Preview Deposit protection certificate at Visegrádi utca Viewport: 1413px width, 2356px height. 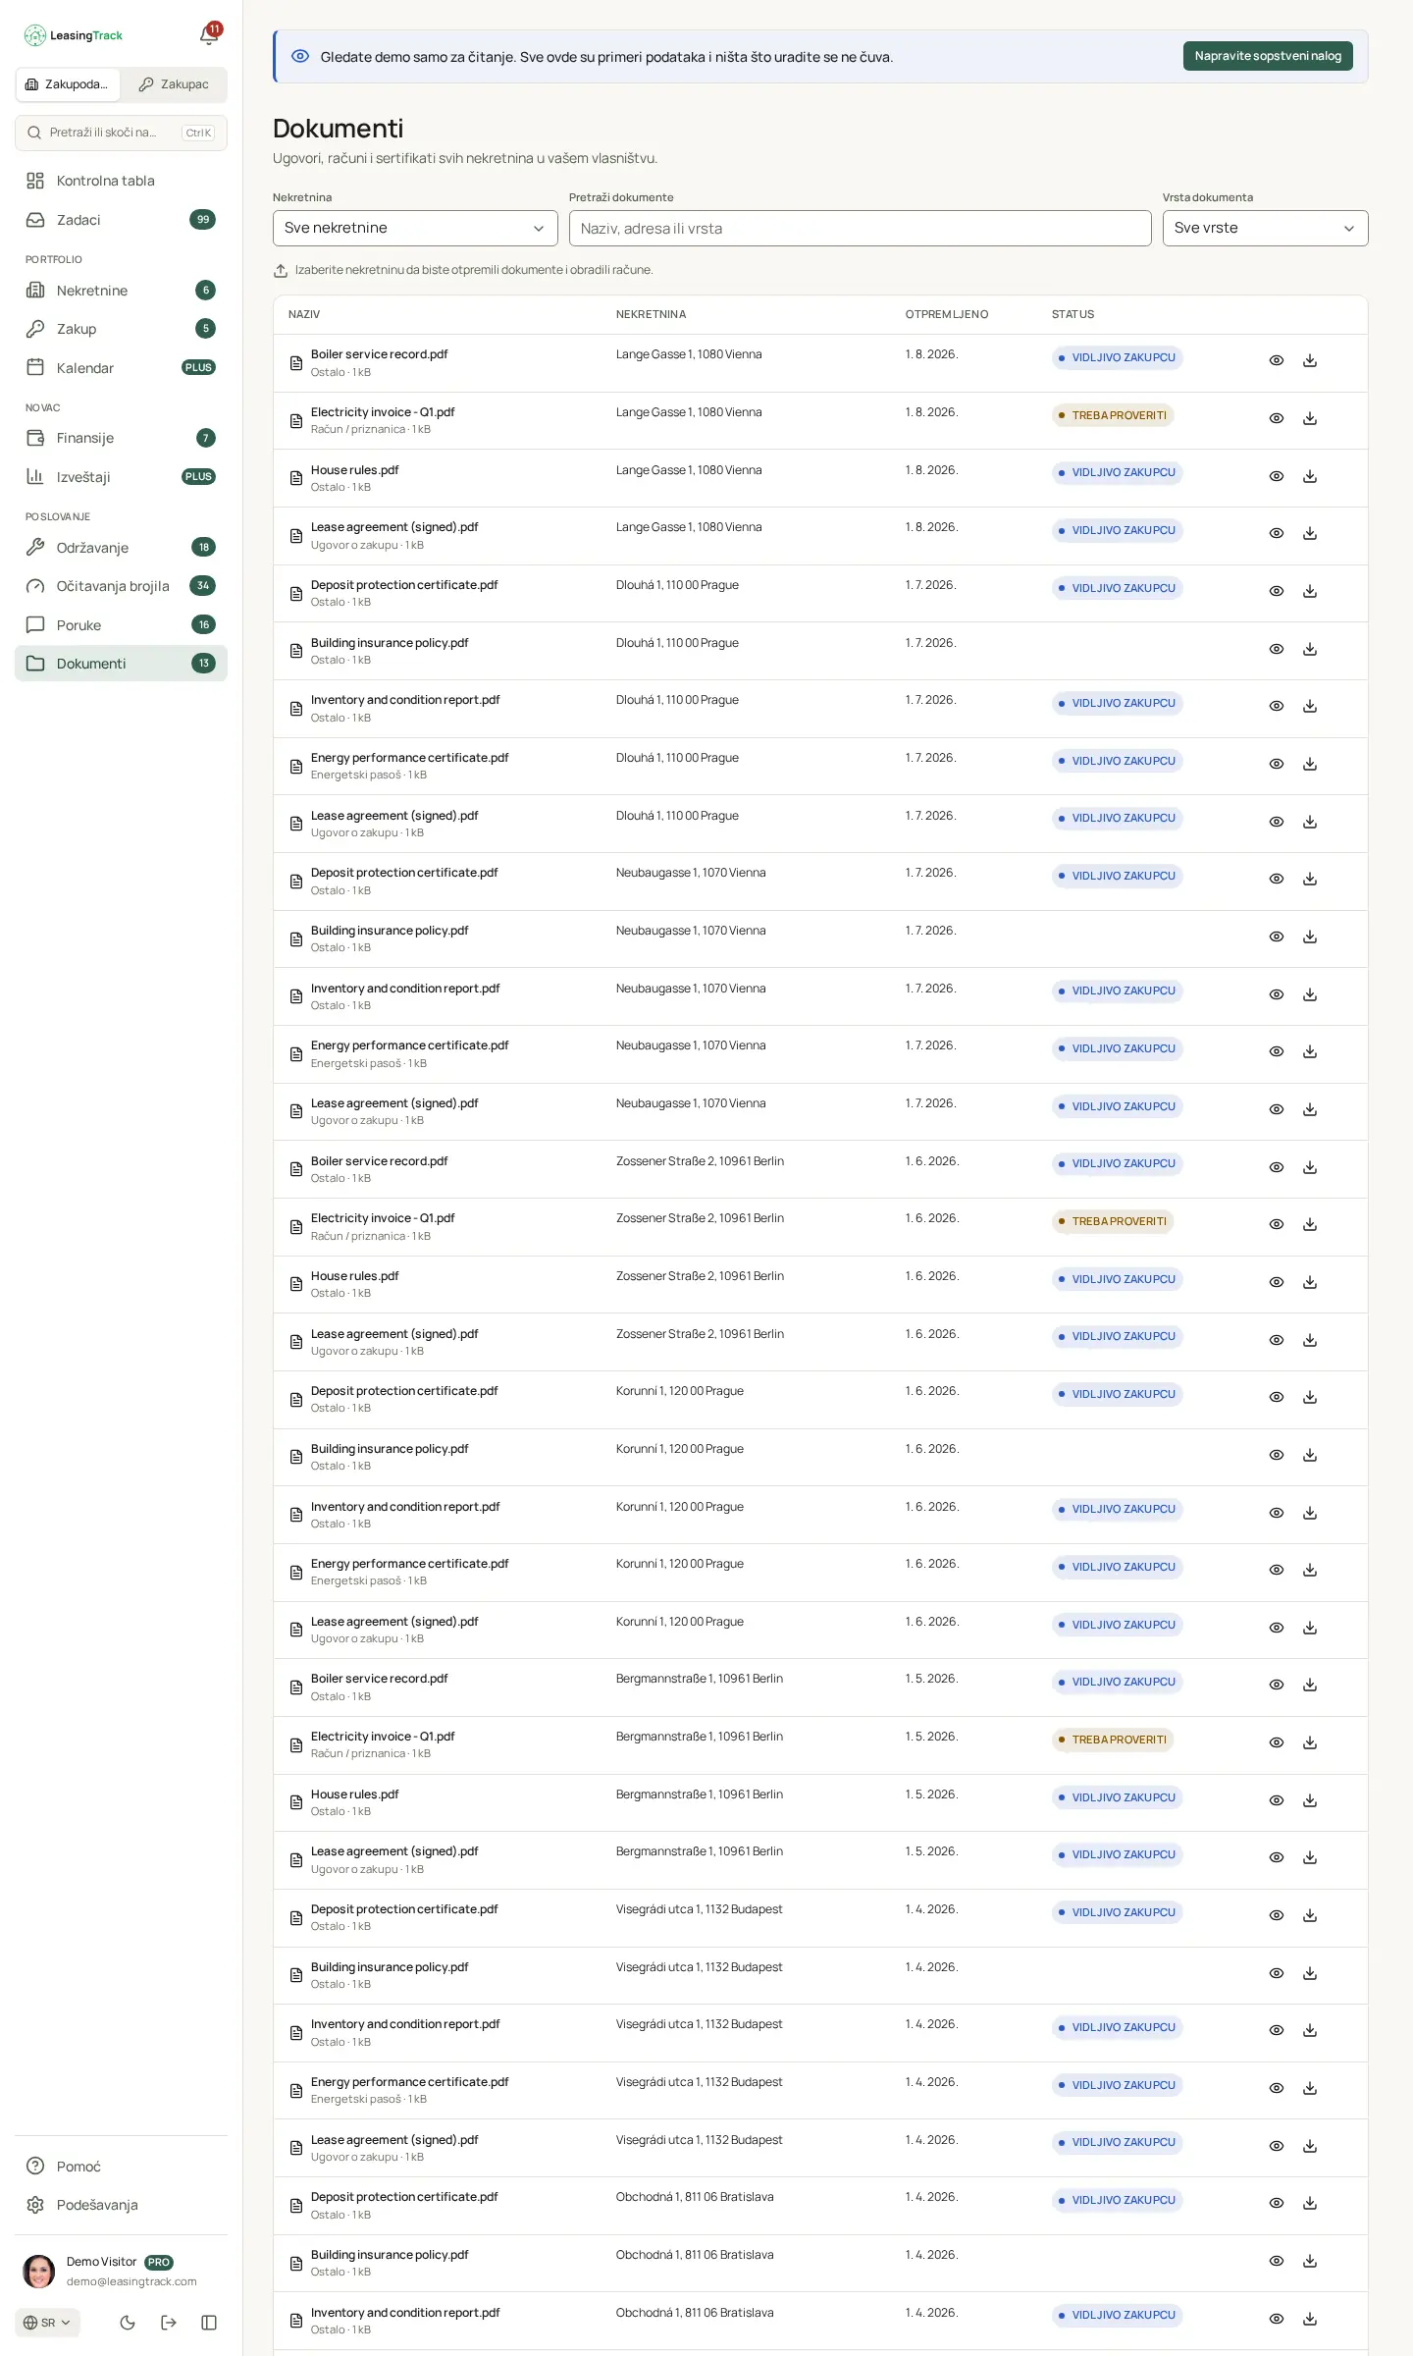(x=1276, y=1915)
